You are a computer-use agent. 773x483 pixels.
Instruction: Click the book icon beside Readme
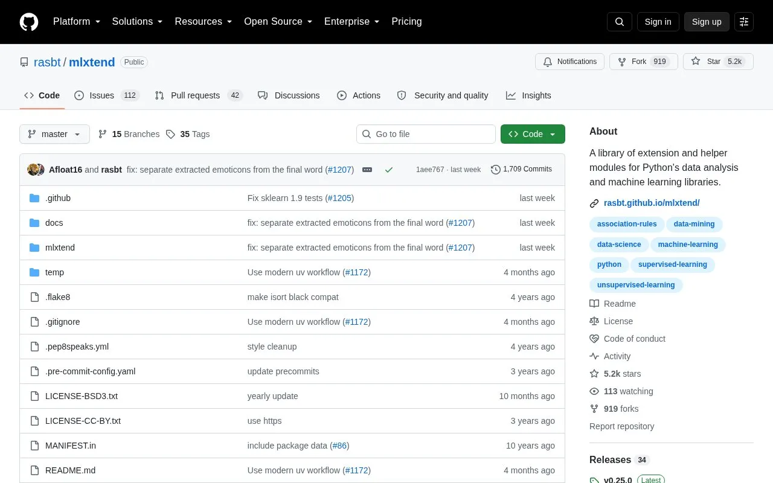pos(594,304)
